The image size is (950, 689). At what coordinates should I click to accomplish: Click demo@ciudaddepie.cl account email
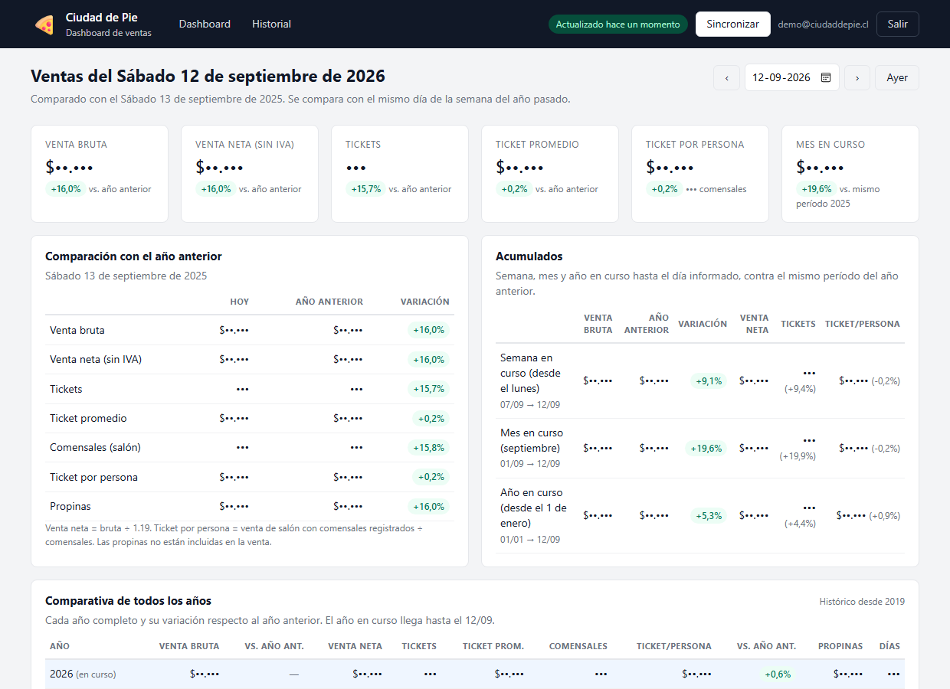(823, 24)
